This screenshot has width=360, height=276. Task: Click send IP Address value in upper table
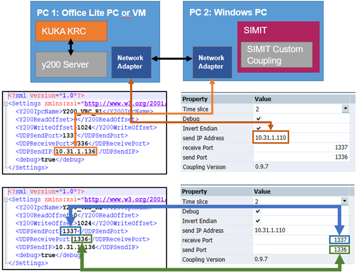271,138
